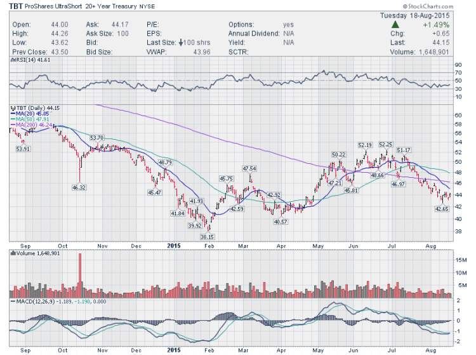Click the Ask value 44.17
Viewport: 476px width, 355px height.
120,25
